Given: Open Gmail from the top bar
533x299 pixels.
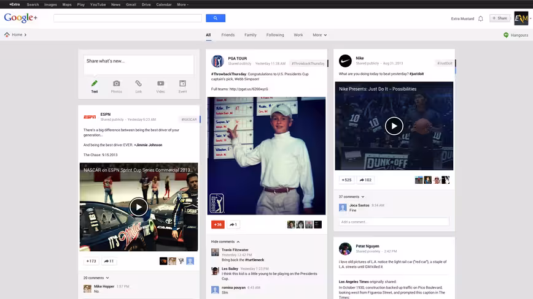Looking at the screenshot, I should coord(131,4).
